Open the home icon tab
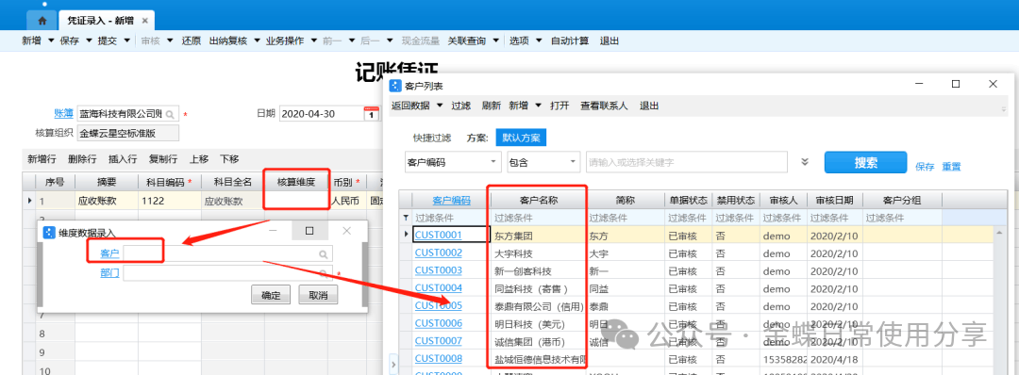 (x=42, y=21)
